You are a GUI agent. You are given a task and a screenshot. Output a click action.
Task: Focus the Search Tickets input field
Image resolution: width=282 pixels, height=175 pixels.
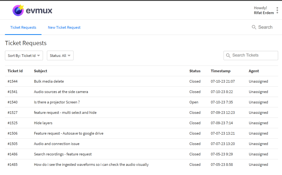coord(251,56)
